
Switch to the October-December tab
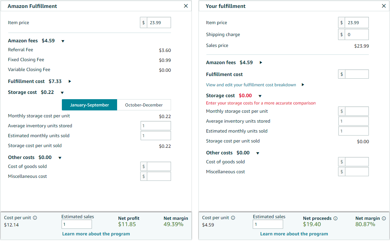[x=144, y=104]
